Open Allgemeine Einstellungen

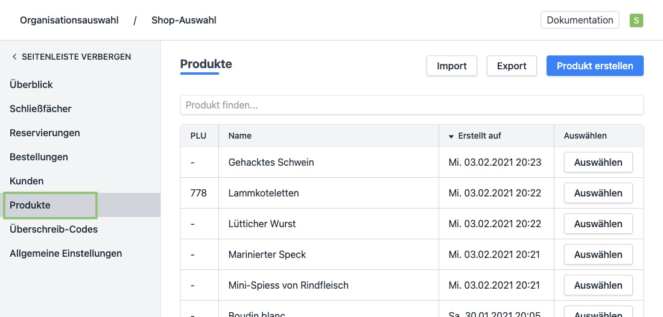tap(66, 254)
